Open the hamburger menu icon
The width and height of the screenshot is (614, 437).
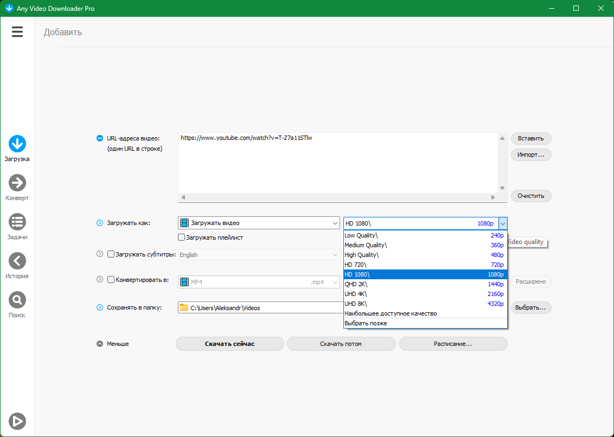click(17, 32)
